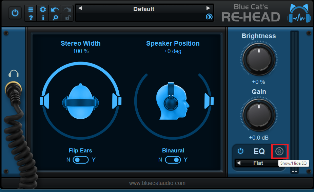This screenshot has width=314, height=192.
Task: Load the previous preset arrow
Action: [x=80, y=8]
